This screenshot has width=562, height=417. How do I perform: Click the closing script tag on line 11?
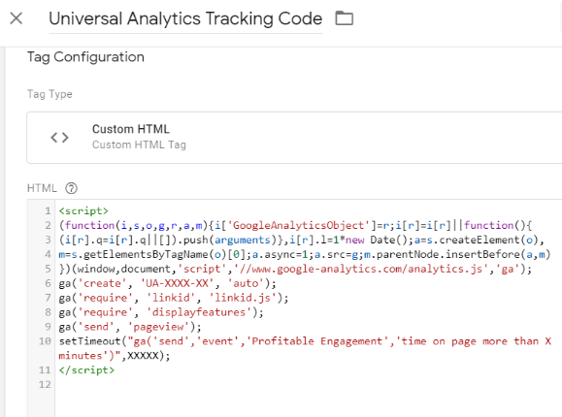point(86,370)
